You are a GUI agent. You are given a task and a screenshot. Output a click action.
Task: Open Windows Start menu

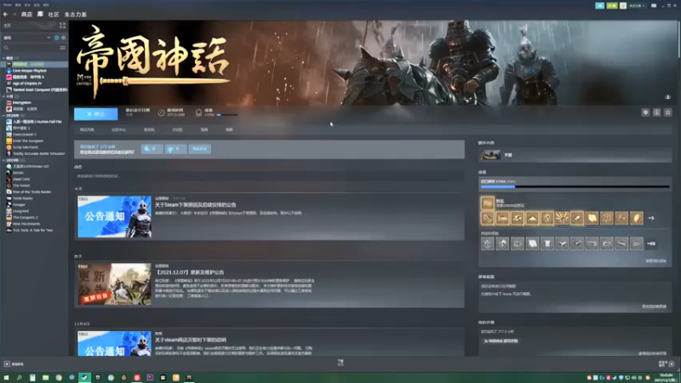[x=6, y=378]
